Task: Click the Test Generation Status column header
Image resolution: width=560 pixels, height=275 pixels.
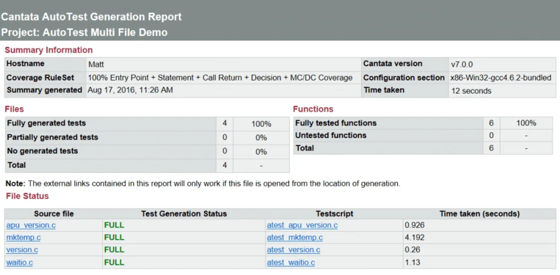Action: pyautogui.click(x=184, y=214)
